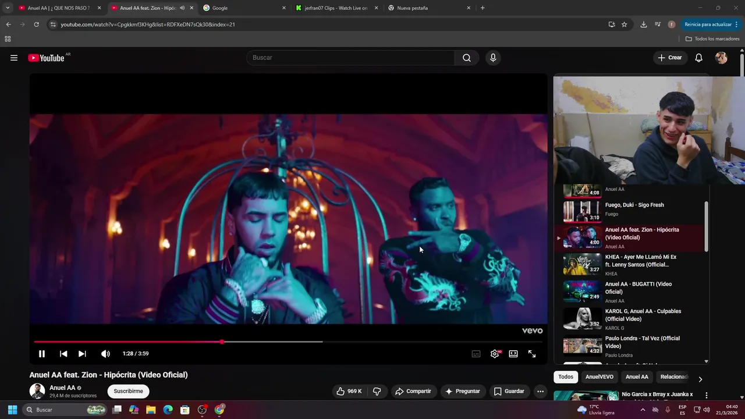The width and height of the screenshot is (745, 419).
Task: Open the Windows Start menu
Action: pos(12,410)
